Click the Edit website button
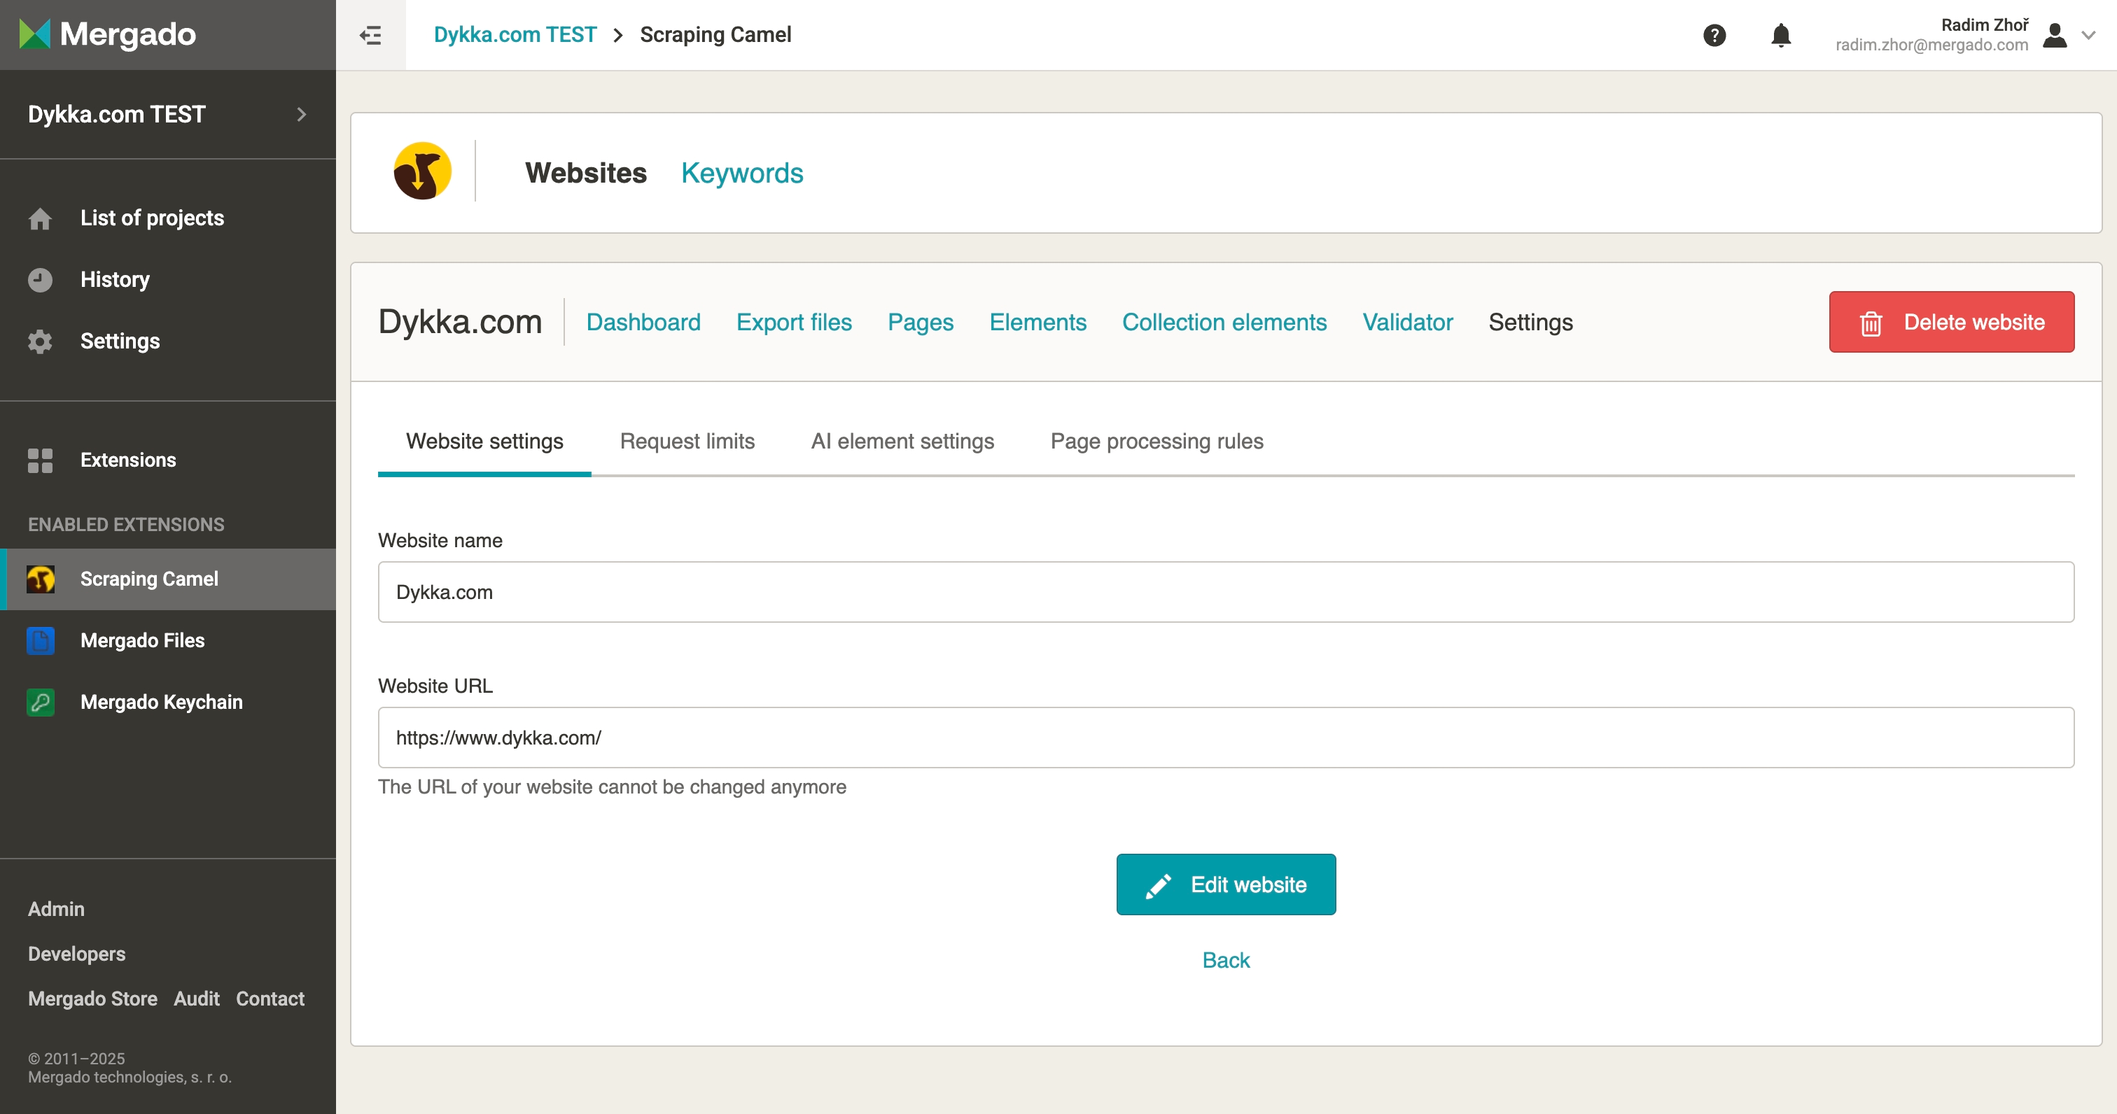The width and height of the screenshot is (2117, 1114). (1225, 884)
